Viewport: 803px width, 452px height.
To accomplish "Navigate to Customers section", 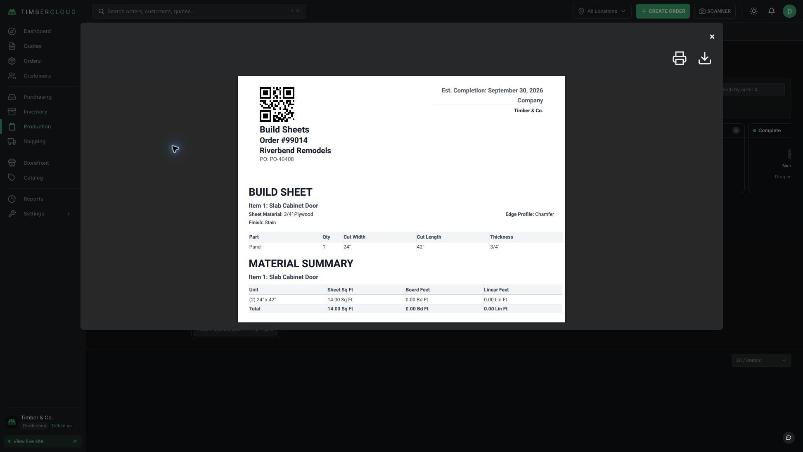I will (x=37, y=76).
